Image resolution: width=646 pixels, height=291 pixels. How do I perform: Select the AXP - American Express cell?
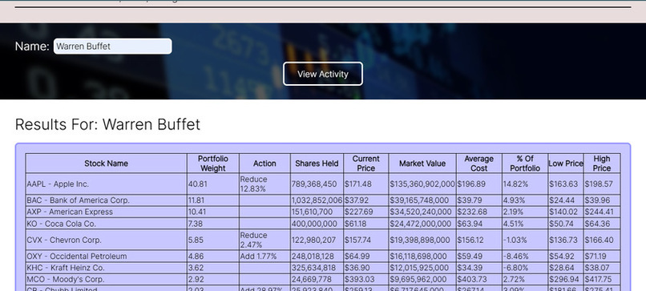click(107, 212)
